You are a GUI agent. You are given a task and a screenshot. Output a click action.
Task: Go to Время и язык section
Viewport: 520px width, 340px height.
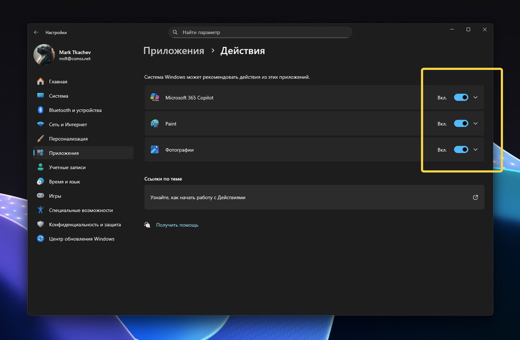pos(84,181)
